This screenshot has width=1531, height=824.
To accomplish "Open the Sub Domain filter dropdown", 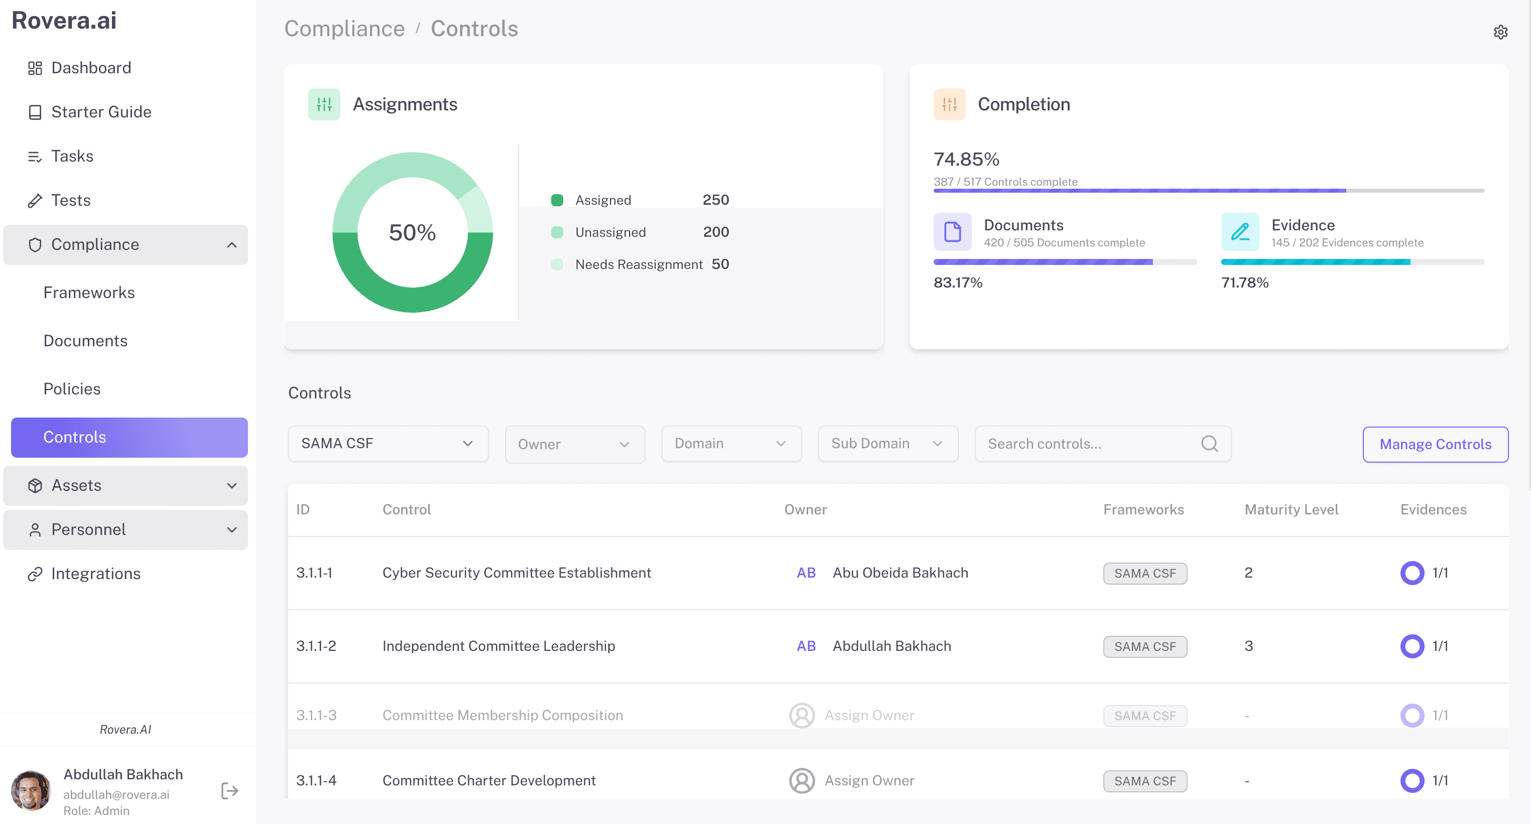I will point(887,444).
